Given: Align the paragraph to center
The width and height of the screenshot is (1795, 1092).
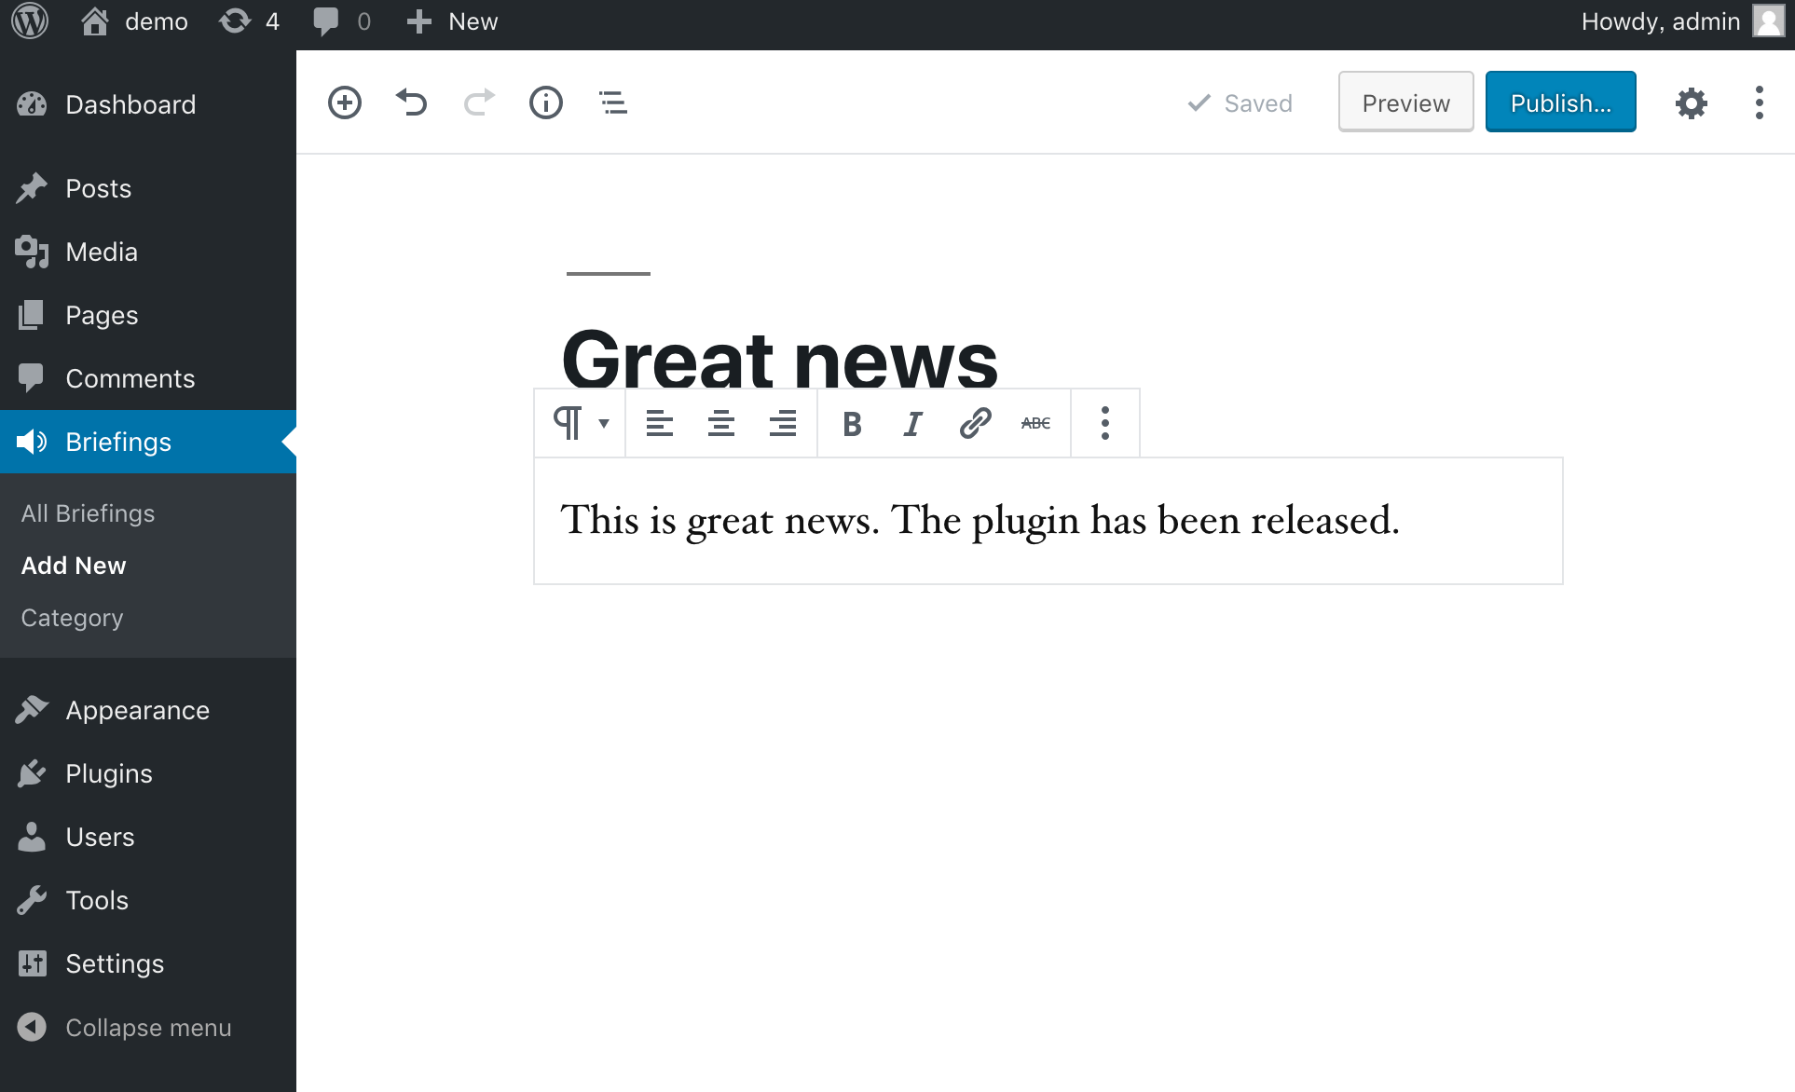Looking at the screenshot, I should point(720,422).
